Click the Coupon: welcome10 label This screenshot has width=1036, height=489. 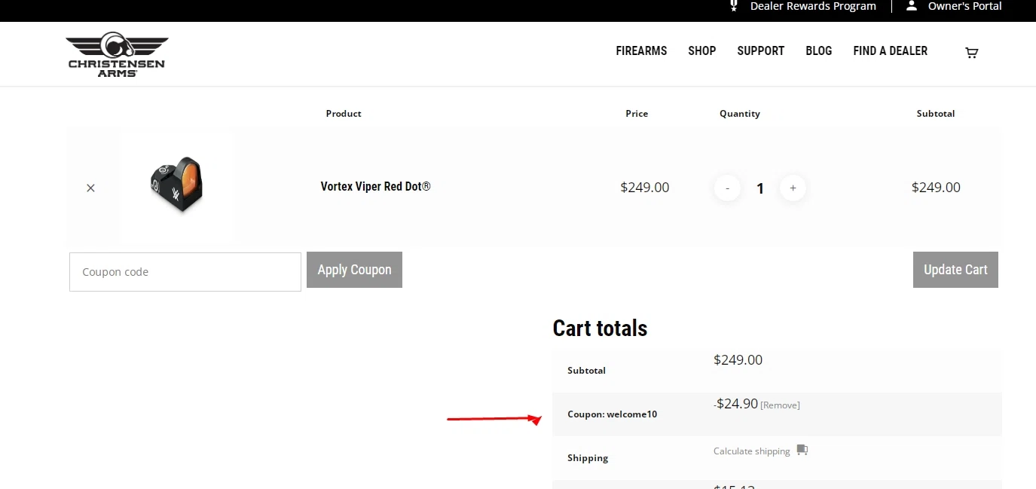coord(612,414)
